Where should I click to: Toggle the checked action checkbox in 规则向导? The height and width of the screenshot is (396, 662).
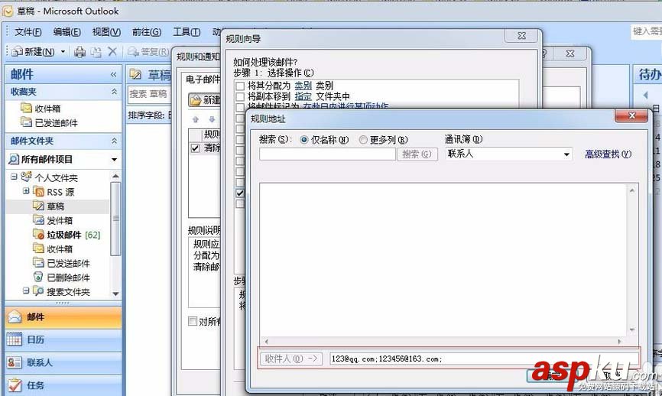(240, 193)
